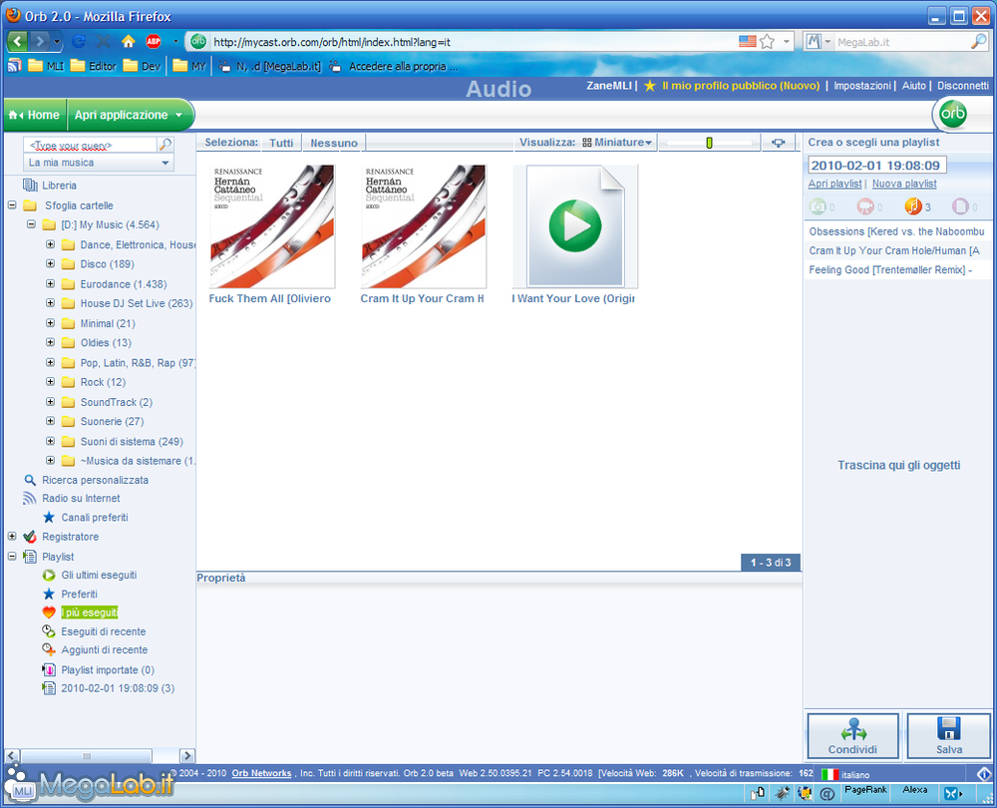Click the document count icon in playlist panel
997x808 pixels.
coord(960,206)
